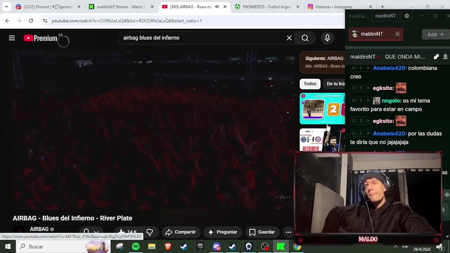
Task: Open File Explorer from the taskbar
Action: coord(152,247)
